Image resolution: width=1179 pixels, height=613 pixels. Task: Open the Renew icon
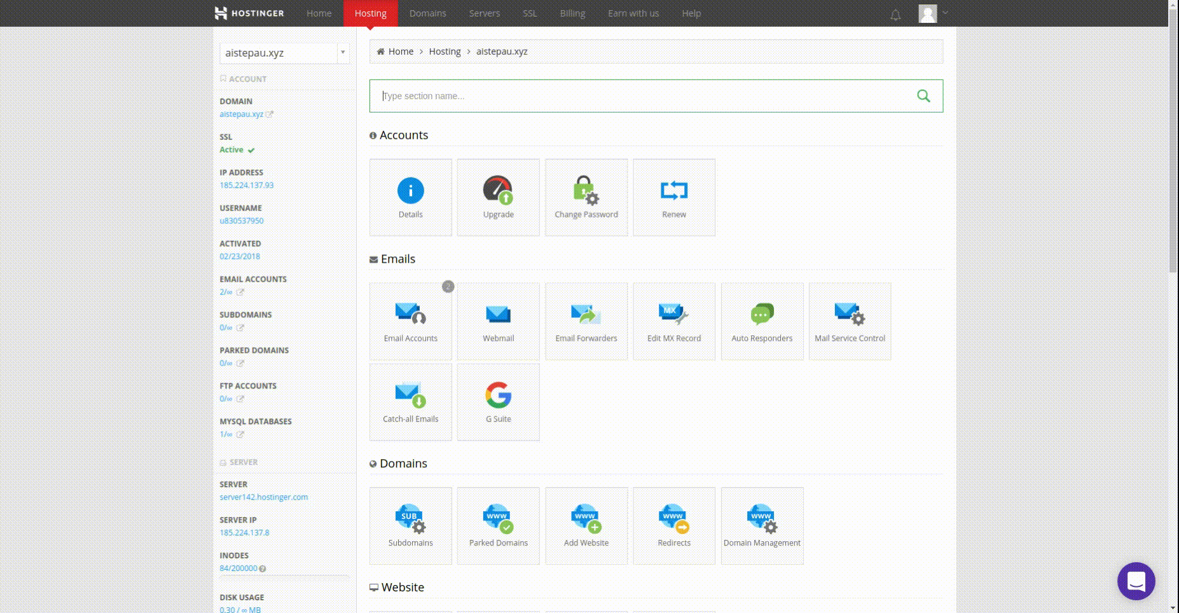[673, 197]
